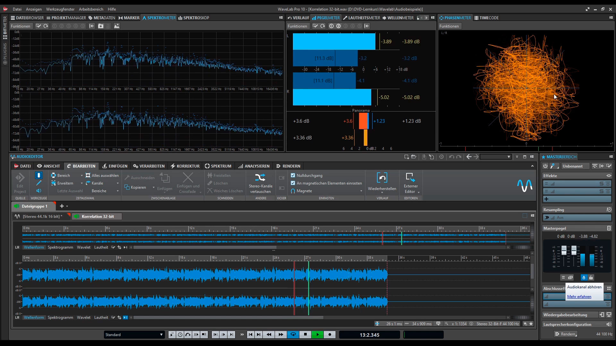Toggle the monitor check icon in Pegelmeter toolbar

point(315,26)
